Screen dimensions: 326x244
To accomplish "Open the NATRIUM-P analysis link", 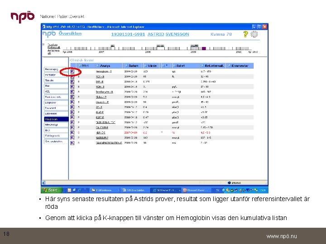I will coord(102,138).
